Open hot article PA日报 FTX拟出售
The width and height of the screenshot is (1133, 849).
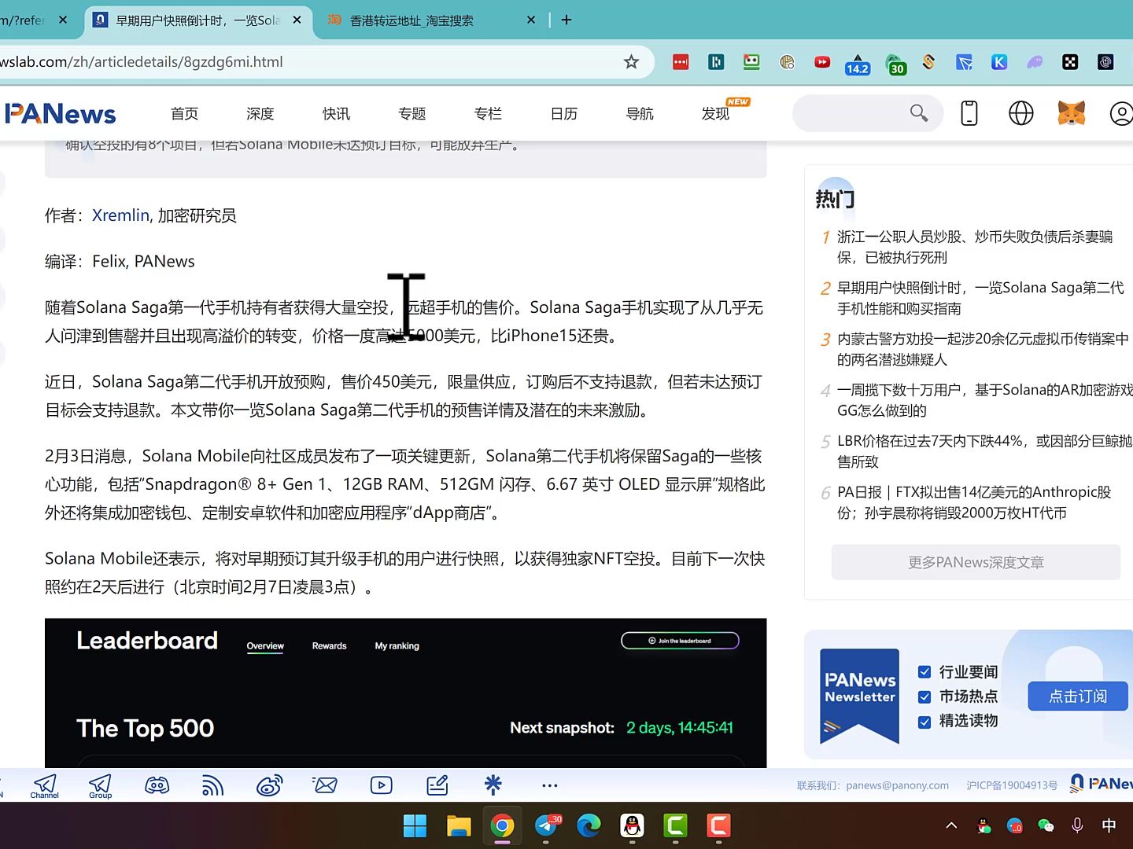click(974, 502)
